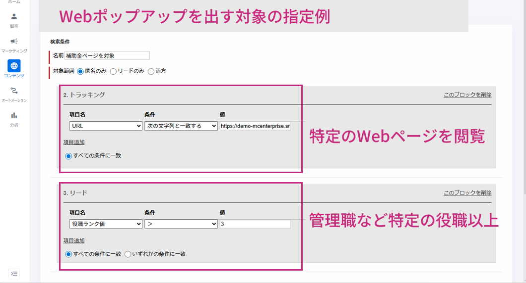Click the 3. リード block title
This screenshot has height=283, width=526.
point(75,192)
